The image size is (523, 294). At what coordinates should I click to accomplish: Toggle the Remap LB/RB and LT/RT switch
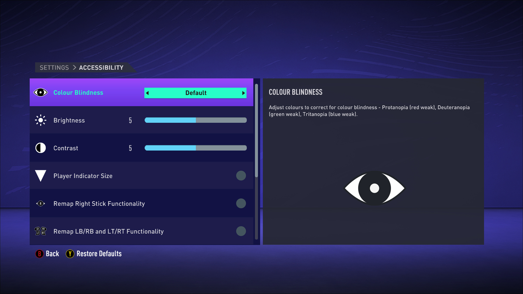[x=241, y=231]
